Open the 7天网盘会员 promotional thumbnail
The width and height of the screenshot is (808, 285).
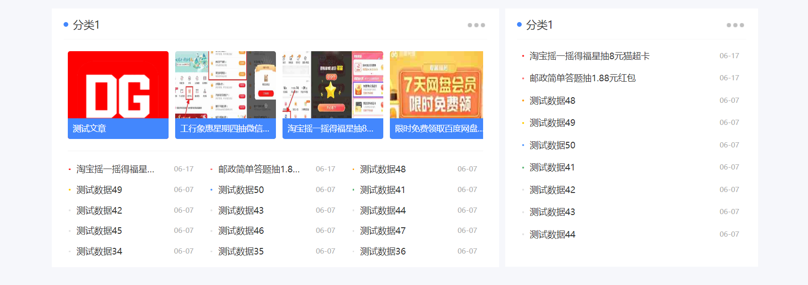pos(436,85)
